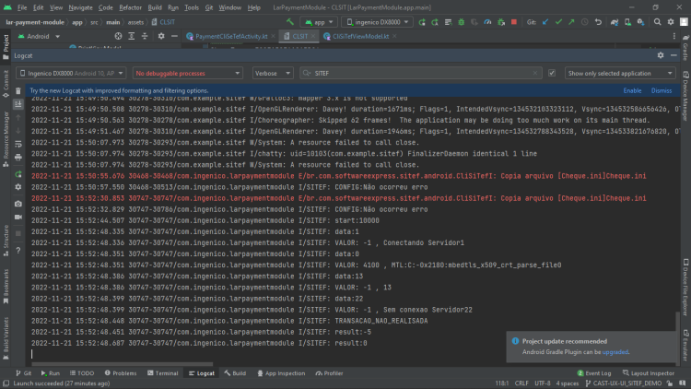
Task: Click Git Commit green checkmark
Action: tap(558, 22)
